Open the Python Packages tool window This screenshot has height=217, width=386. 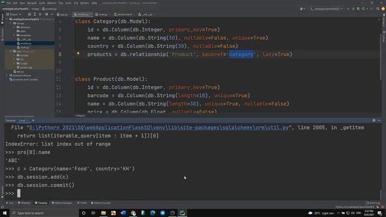pos(62,203)
